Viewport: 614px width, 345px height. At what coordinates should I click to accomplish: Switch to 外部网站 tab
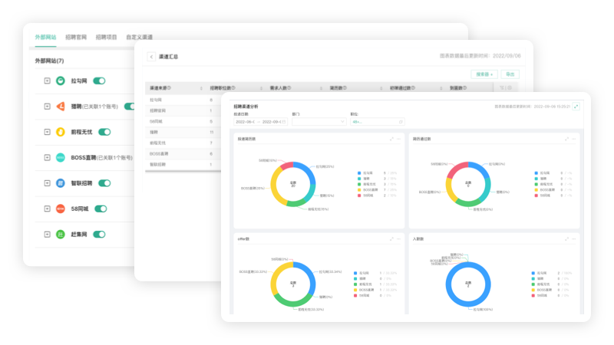click(x=45, y=37)
